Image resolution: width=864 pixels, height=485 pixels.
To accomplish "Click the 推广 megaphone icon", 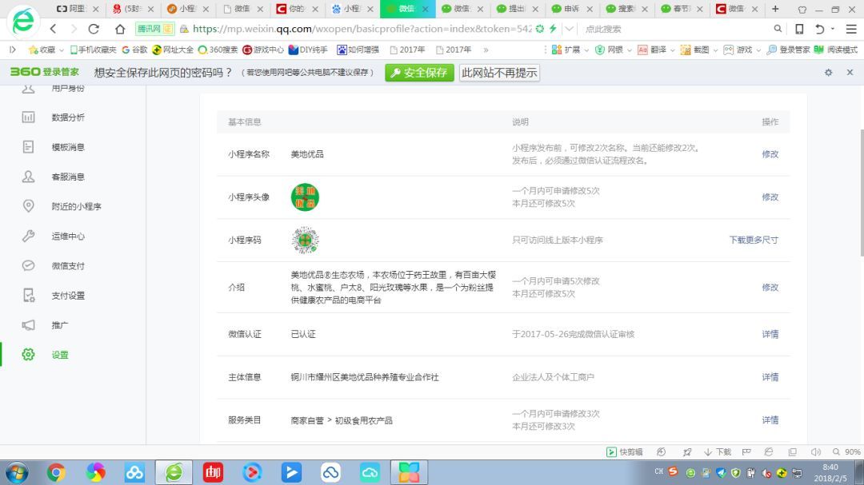I will [x=28, y=325].
